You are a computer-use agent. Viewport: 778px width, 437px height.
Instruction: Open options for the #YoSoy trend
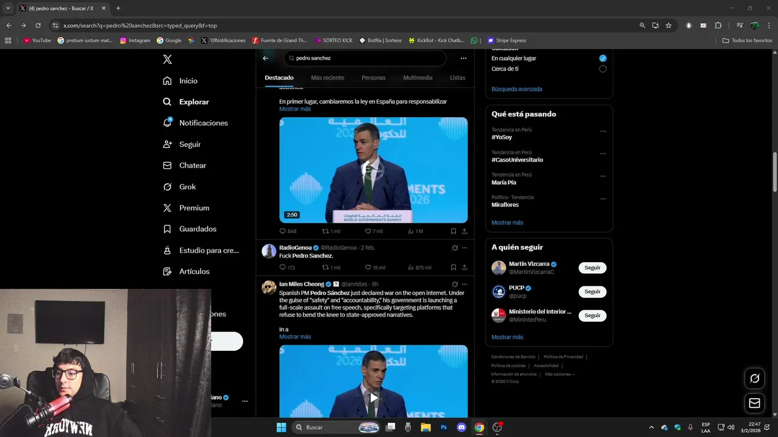[x=603, y=131]
